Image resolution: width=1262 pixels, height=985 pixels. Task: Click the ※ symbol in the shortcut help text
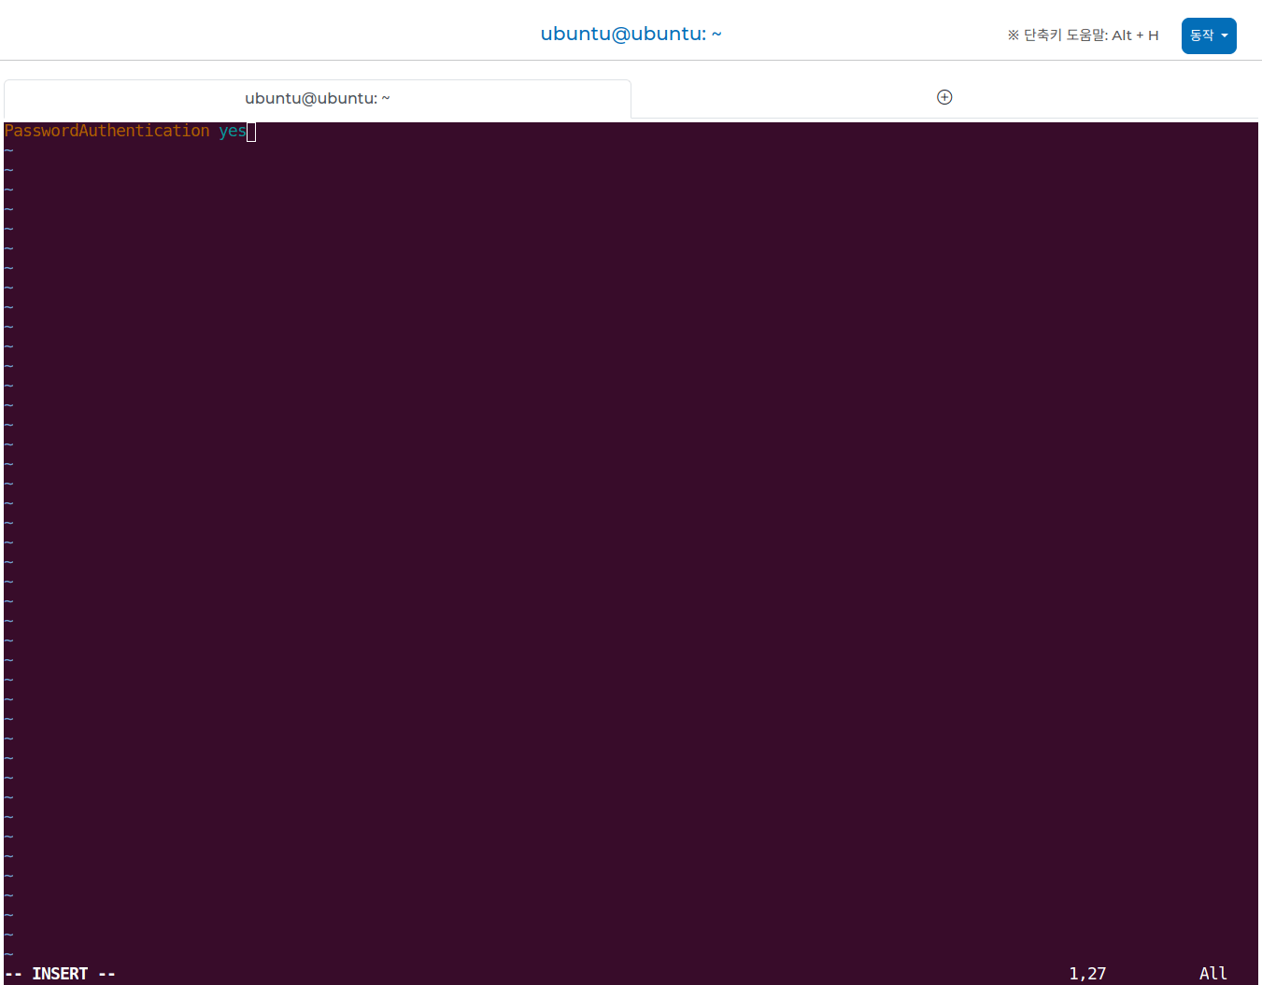(x=1012, y=35)
